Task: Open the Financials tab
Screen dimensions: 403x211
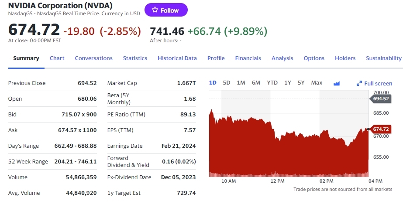Action: (248, 58)
